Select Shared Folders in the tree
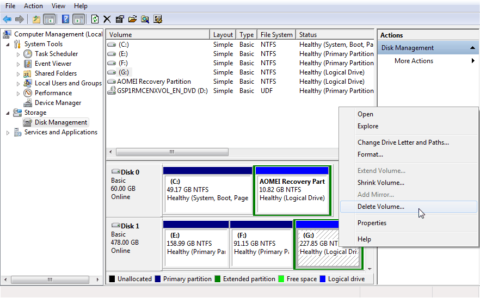 click(x=56, y=73)
